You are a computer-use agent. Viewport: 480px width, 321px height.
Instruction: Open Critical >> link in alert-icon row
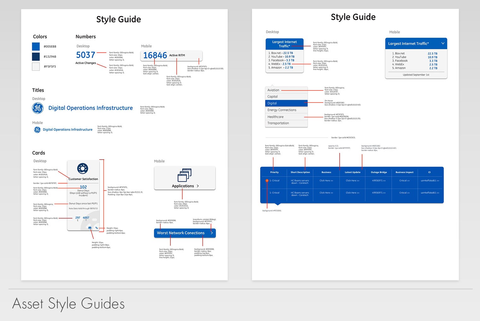[x=405, y=181]
